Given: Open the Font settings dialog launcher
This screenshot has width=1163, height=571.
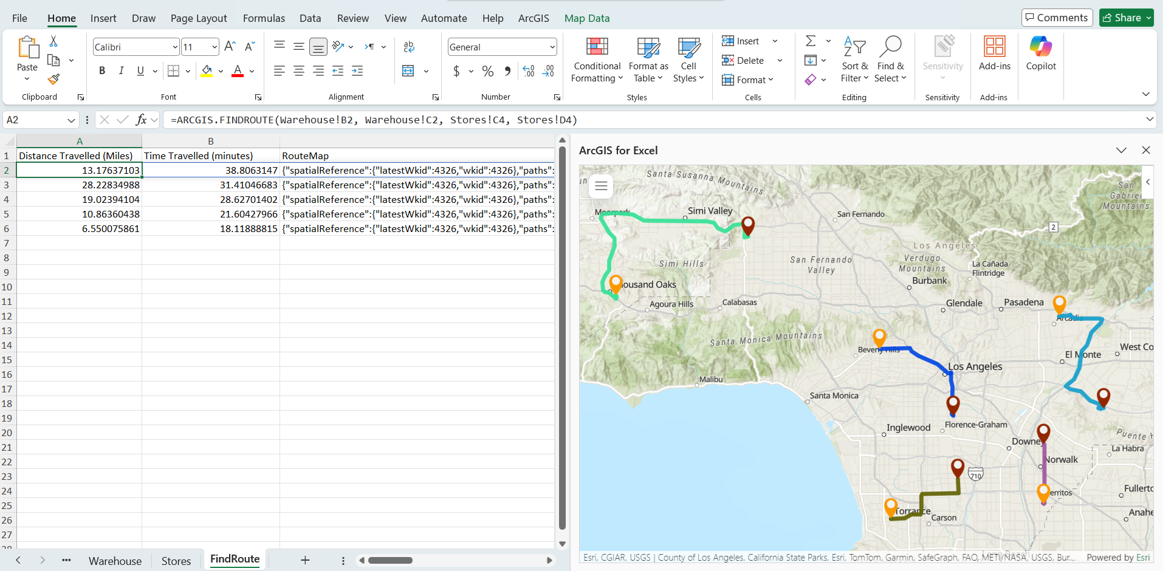Looking at the screenshot, I should pos(258,97).
